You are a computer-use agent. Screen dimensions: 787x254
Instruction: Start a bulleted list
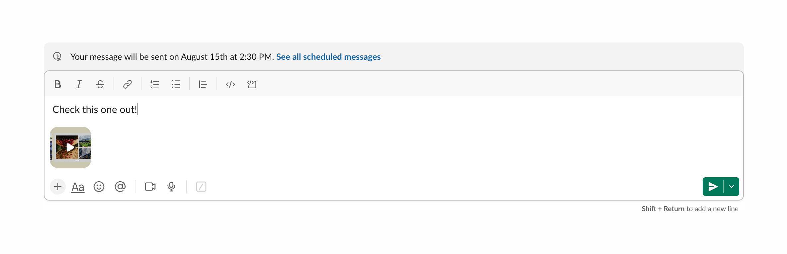(x=176, y=84)
